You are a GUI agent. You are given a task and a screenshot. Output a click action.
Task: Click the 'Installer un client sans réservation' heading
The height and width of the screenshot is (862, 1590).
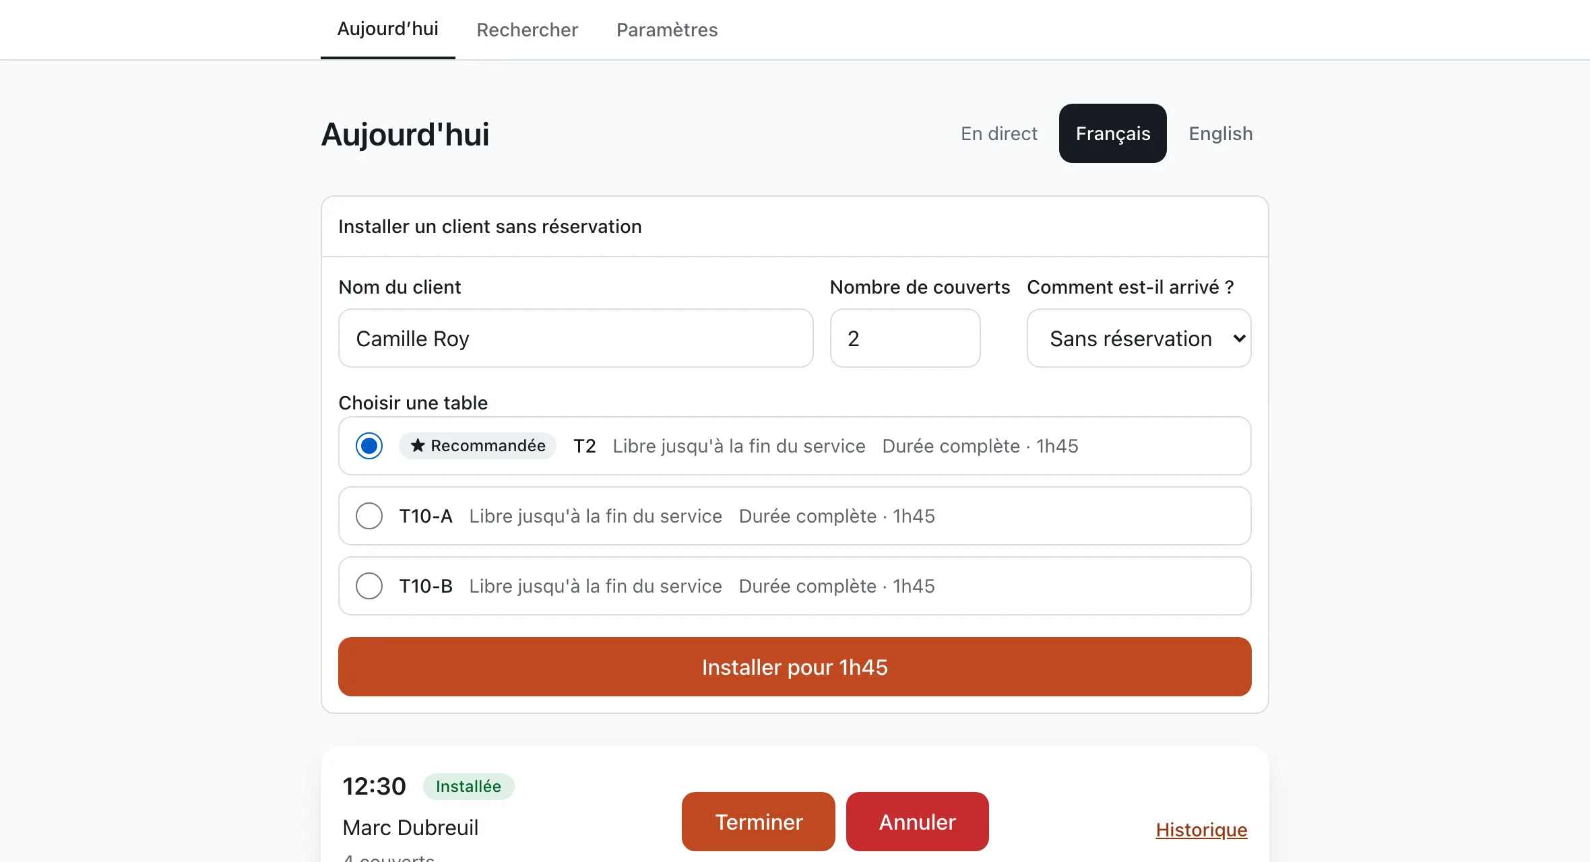click(490, 226)
